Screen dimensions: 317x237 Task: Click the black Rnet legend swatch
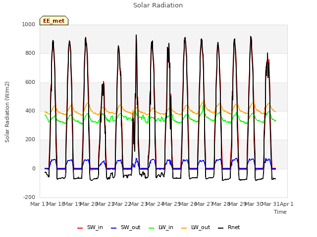click(x=221, y=228)
